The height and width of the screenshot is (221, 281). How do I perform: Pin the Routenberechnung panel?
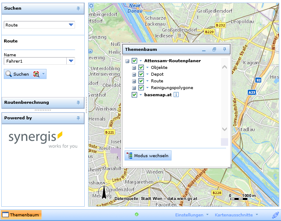click(78, 103)
